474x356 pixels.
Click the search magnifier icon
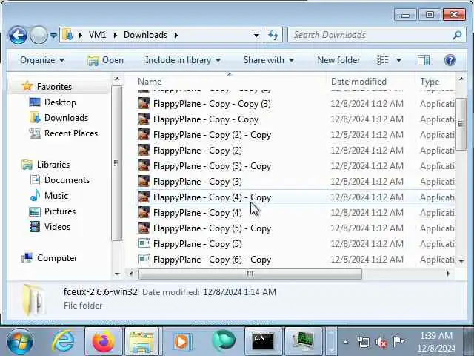pos(458,35)
